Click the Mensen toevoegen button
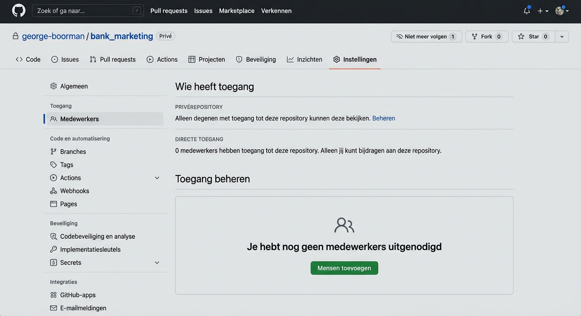Screen dimensions: 581x316 344,268
